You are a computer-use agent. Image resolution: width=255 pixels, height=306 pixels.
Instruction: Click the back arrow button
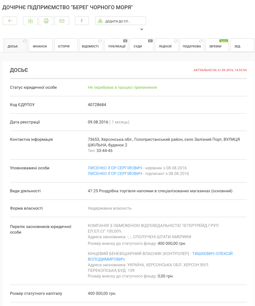[10, 21]
